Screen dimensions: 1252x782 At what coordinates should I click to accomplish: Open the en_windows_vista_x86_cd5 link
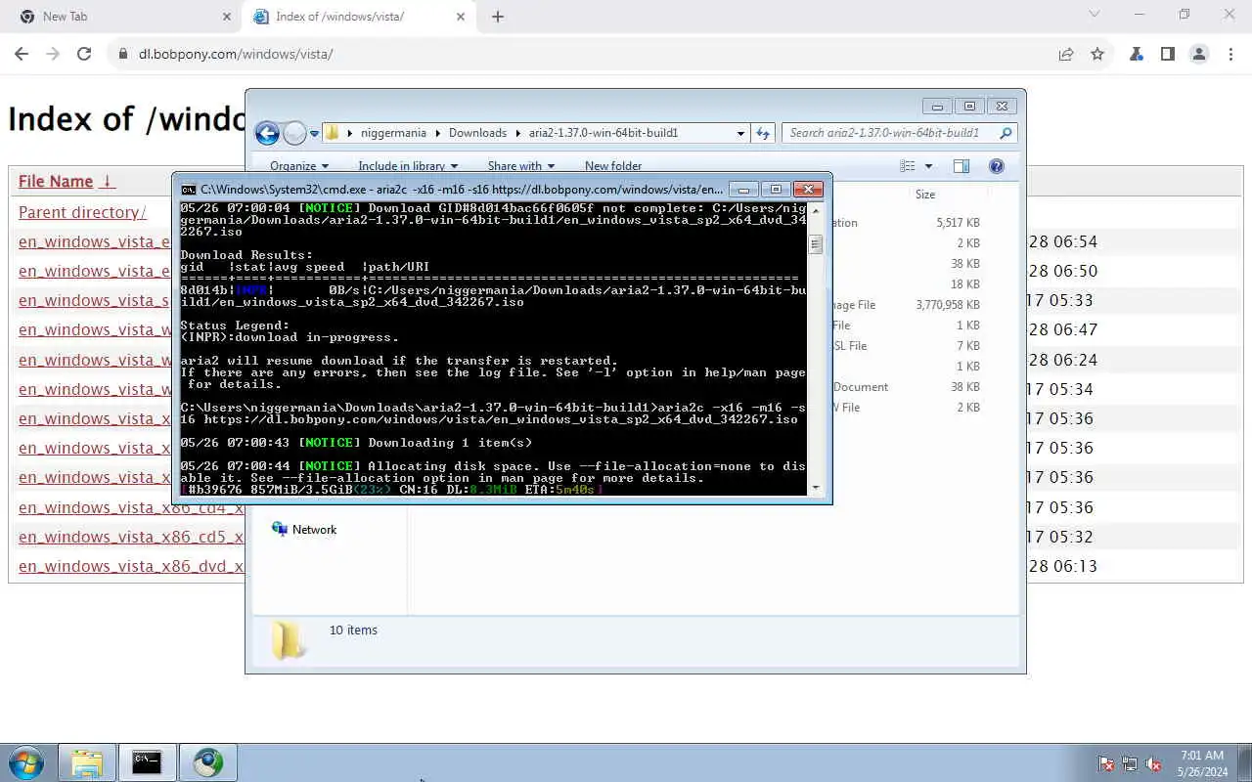pos(131,537)
